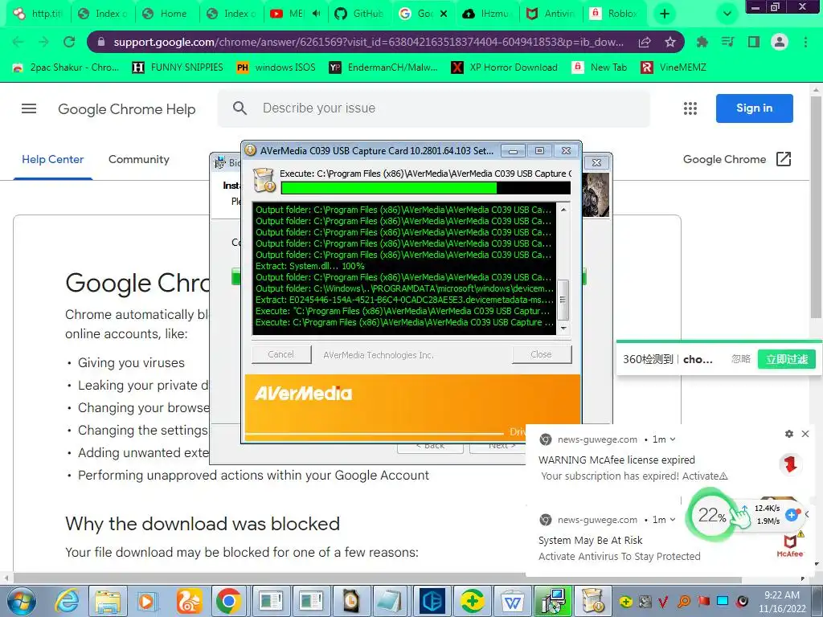823x617 pixels.
Task: Click the 'Extract: System.dll... 100%' log line
Action: click(309, 266)
